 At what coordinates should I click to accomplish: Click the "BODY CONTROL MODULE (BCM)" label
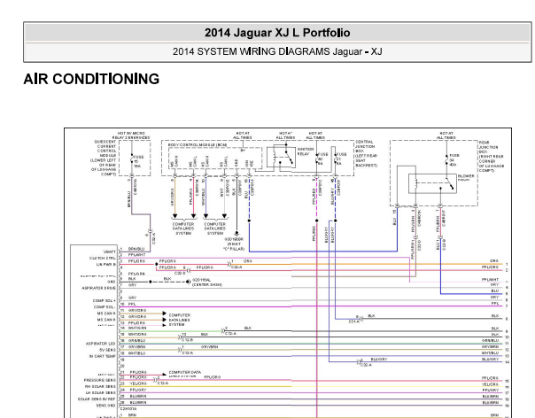198,145
